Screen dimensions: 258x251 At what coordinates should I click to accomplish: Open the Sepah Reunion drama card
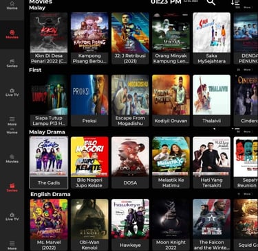[246, 163]
